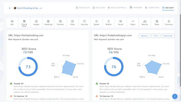Open the Security audit section
The width and height of the screenshot is (181, 102).
coord(85,23)
